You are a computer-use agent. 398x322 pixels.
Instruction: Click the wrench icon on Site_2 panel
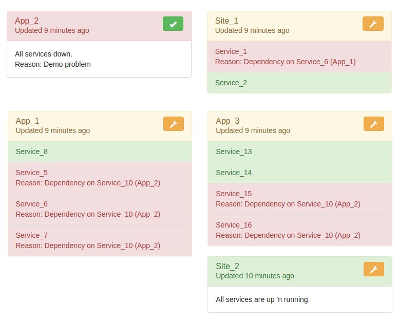374,269
